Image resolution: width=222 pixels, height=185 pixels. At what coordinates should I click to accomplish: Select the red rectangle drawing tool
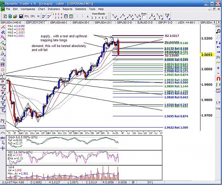pos(3,70)
